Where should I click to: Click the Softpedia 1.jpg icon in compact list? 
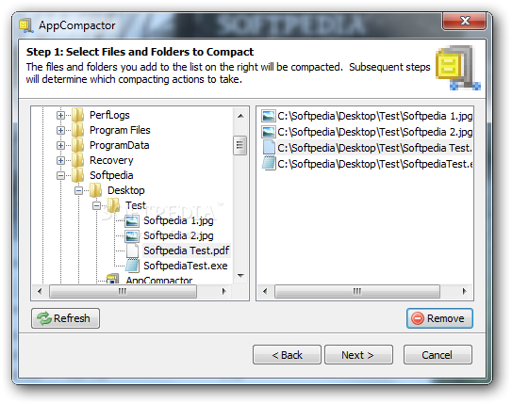click(x=269, y=116)
